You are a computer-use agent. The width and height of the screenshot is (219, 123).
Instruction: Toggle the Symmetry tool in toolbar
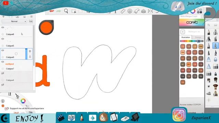tap(150, 11)
